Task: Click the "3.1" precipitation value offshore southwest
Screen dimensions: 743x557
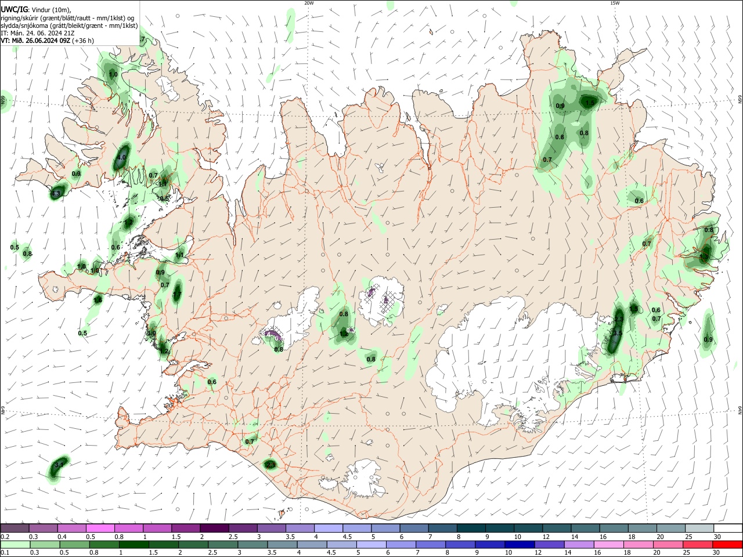Action: click(59, 465)
